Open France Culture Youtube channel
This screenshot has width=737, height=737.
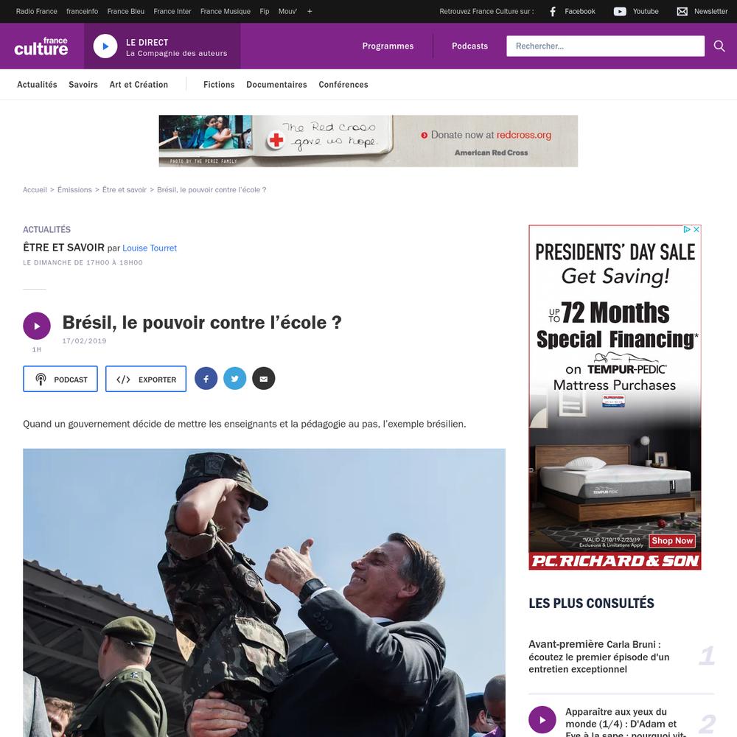[636, 11]
